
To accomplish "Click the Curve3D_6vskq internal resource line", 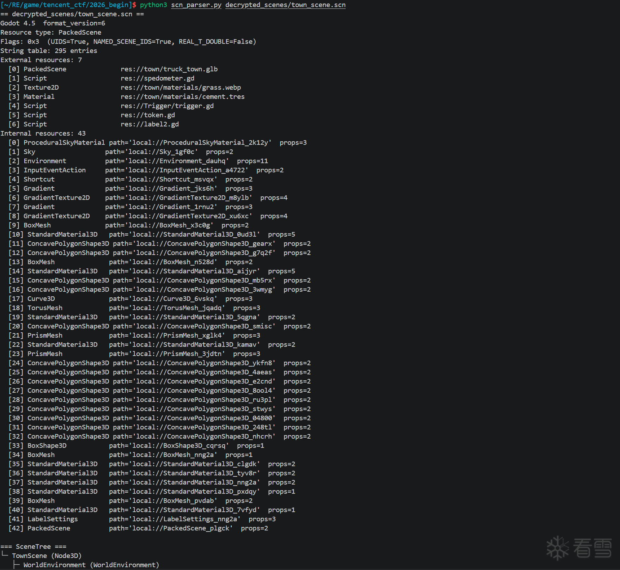I will click(163, 299).
